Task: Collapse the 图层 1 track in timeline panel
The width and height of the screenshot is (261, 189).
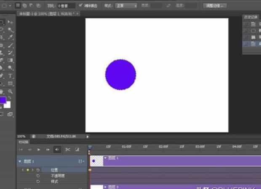Action: point(20,161)
